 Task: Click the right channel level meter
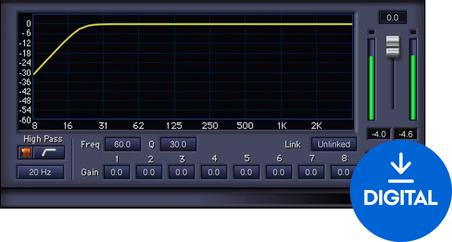413,79
